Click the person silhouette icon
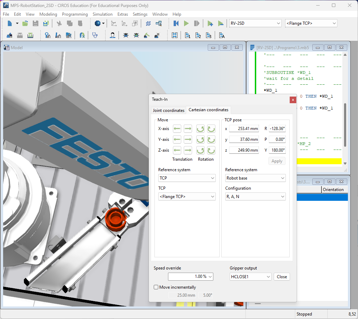 click(112, 36)
